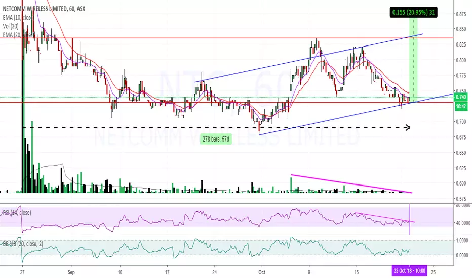The height and width of the screenshot is (278, 472).
Task: Click the 8 date label on the time axis
Action: coord(309,272)
